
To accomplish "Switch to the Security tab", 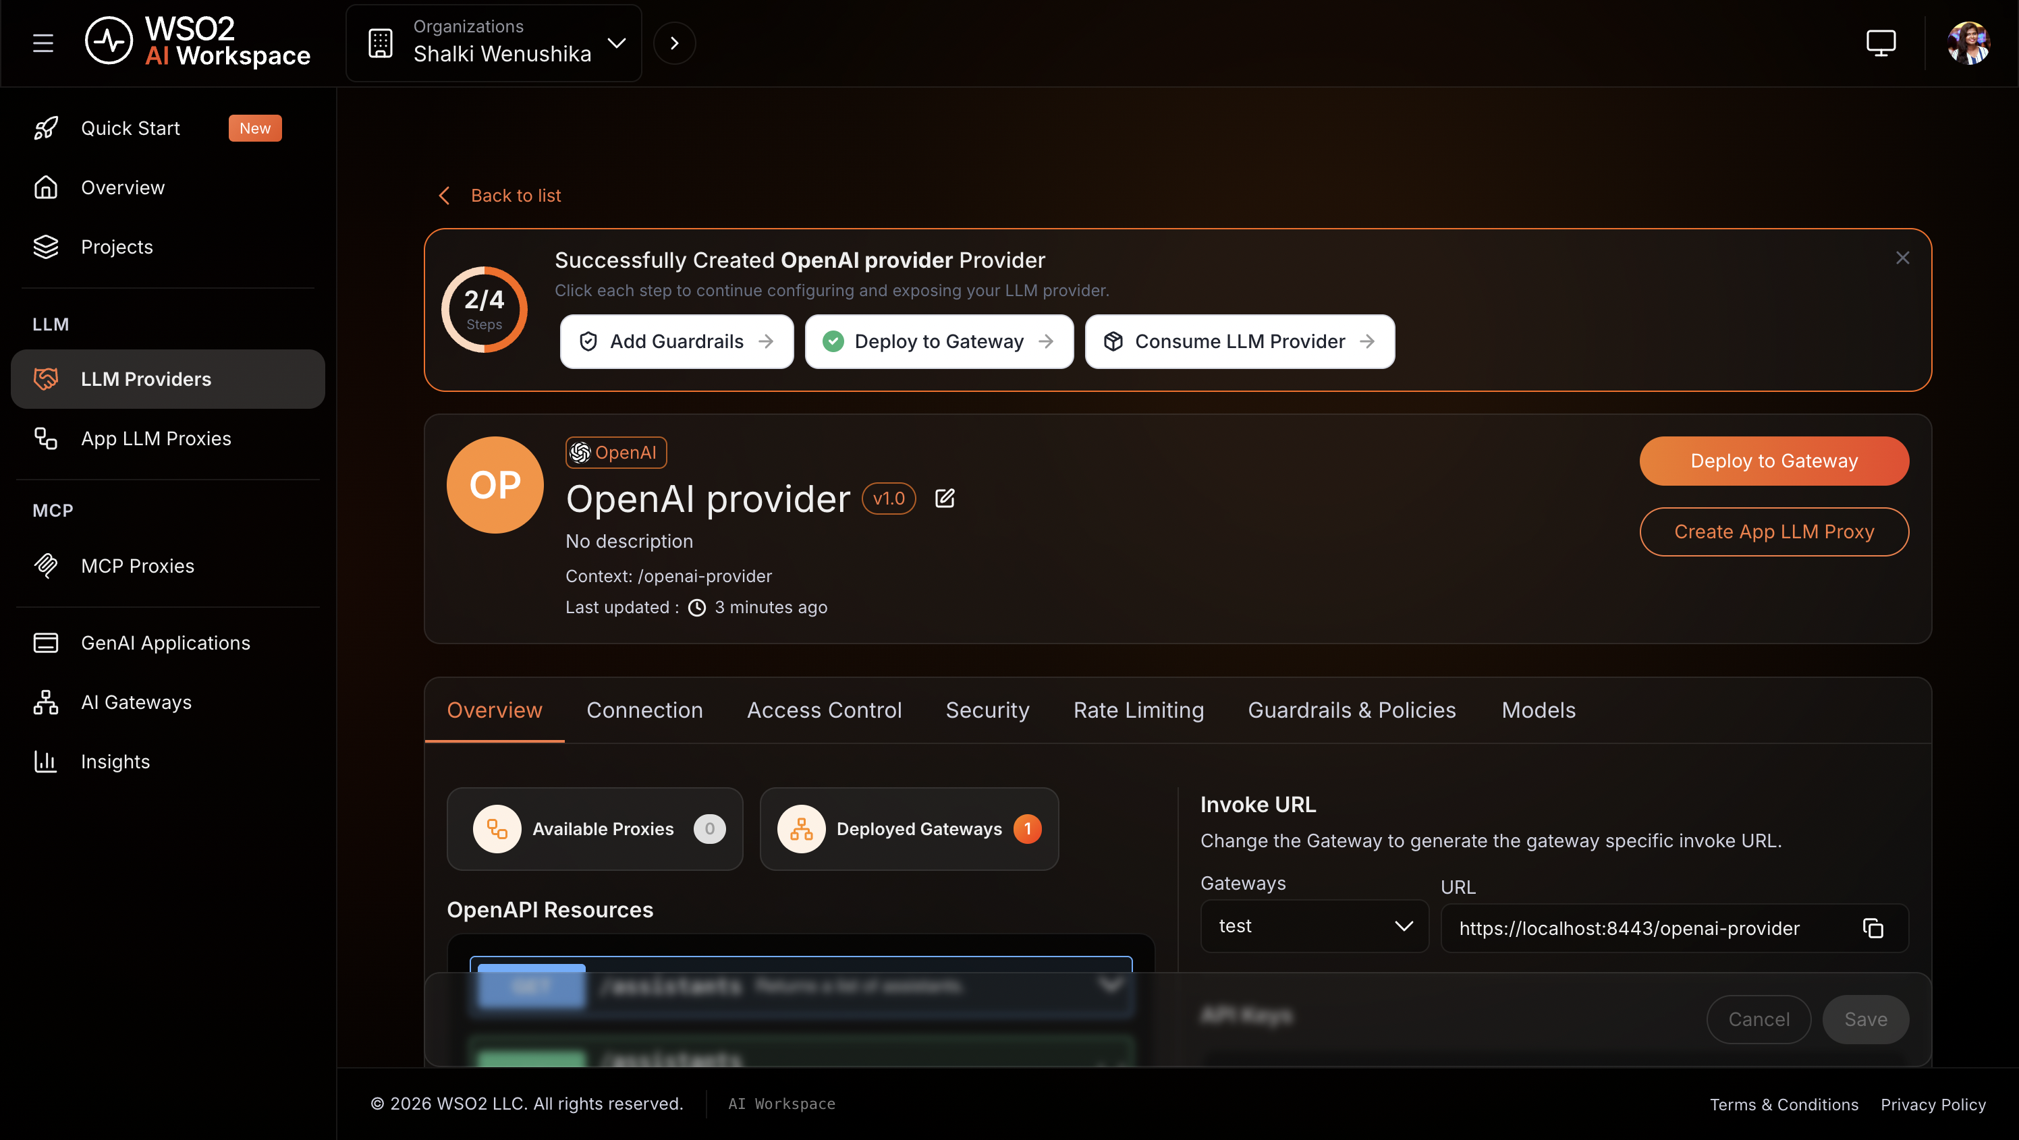I will 987,710.
